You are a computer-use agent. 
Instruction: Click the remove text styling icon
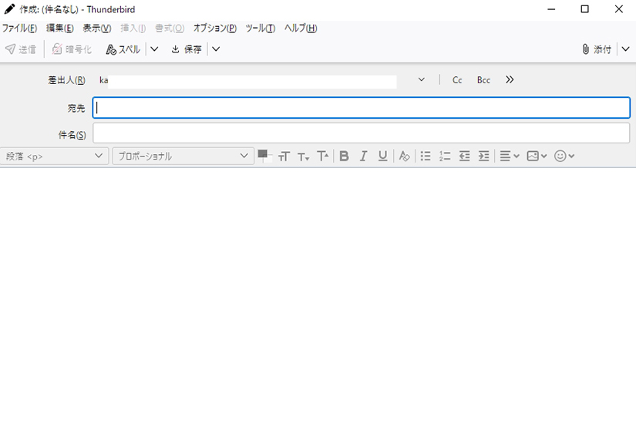click(404, 156)
